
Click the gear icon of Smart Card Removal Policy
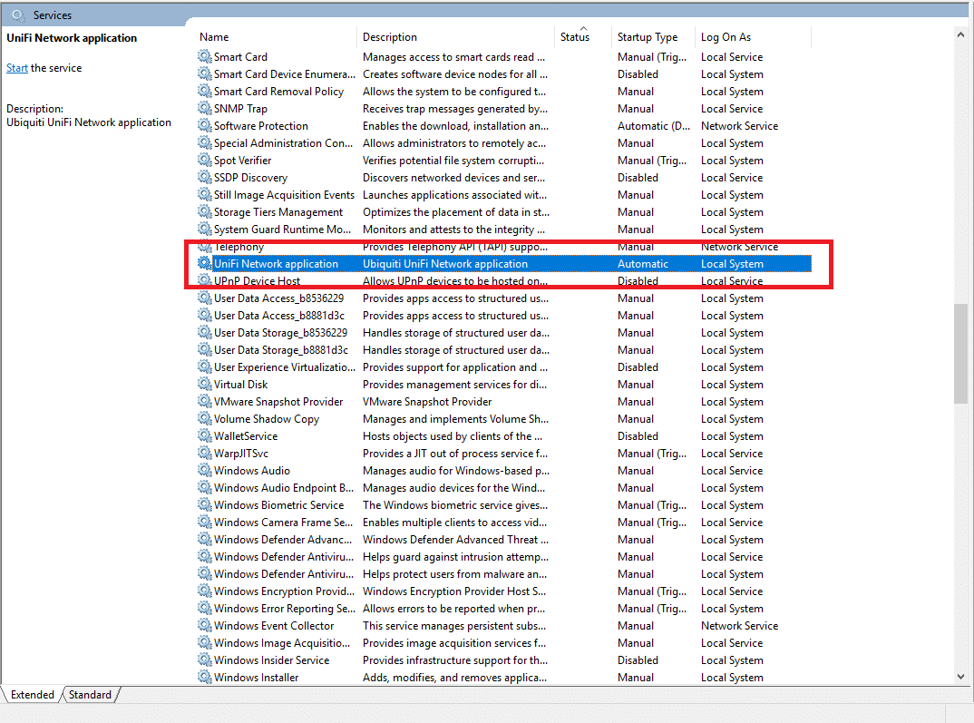pyautogui.click(x=204, y=92)
